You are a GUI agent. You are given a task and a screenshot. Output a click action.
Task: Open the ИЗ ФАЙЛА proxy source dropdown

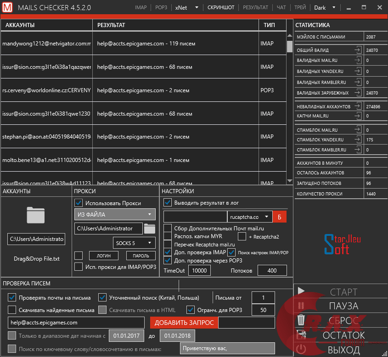115,214
